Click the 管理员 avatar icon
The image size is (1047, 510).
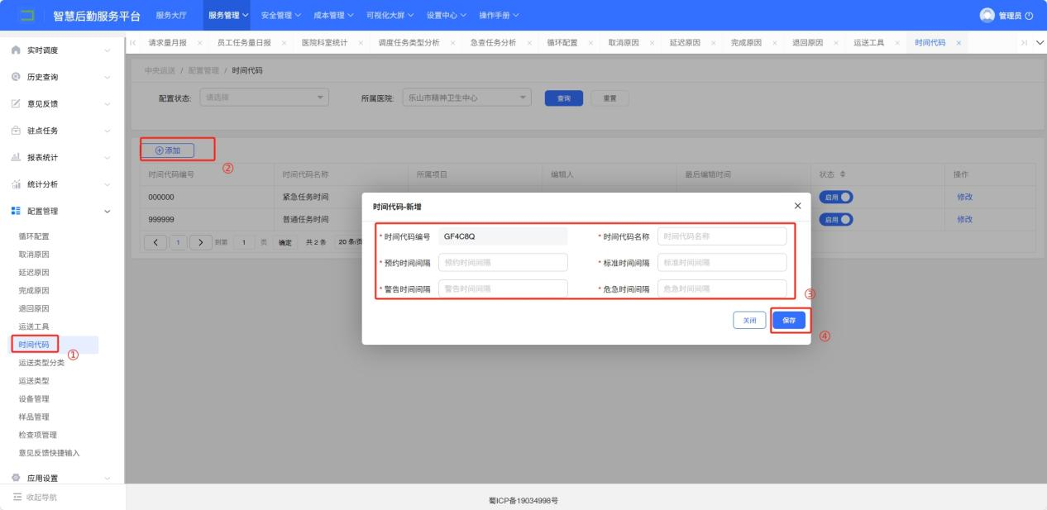pyautogui.click(x=986, y=16)
